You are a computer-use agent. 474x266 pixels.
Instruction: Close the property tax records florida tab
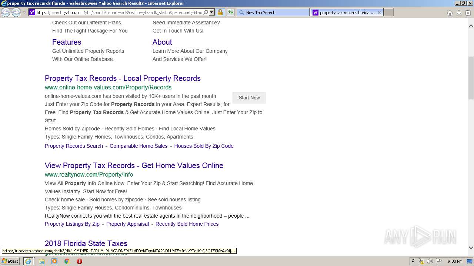[379, 13]
